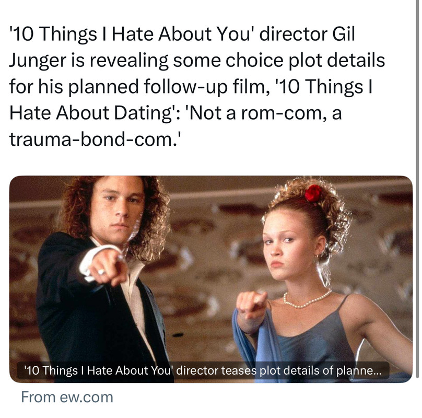Click the word 'Junger' in the post
The image size is (422, 418).
click(38, 61)
